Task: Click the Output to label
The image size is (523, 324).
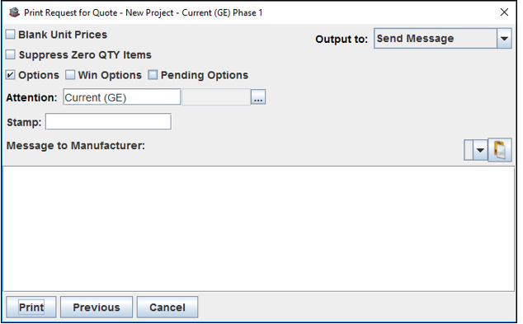Action: tap(342, 40)
